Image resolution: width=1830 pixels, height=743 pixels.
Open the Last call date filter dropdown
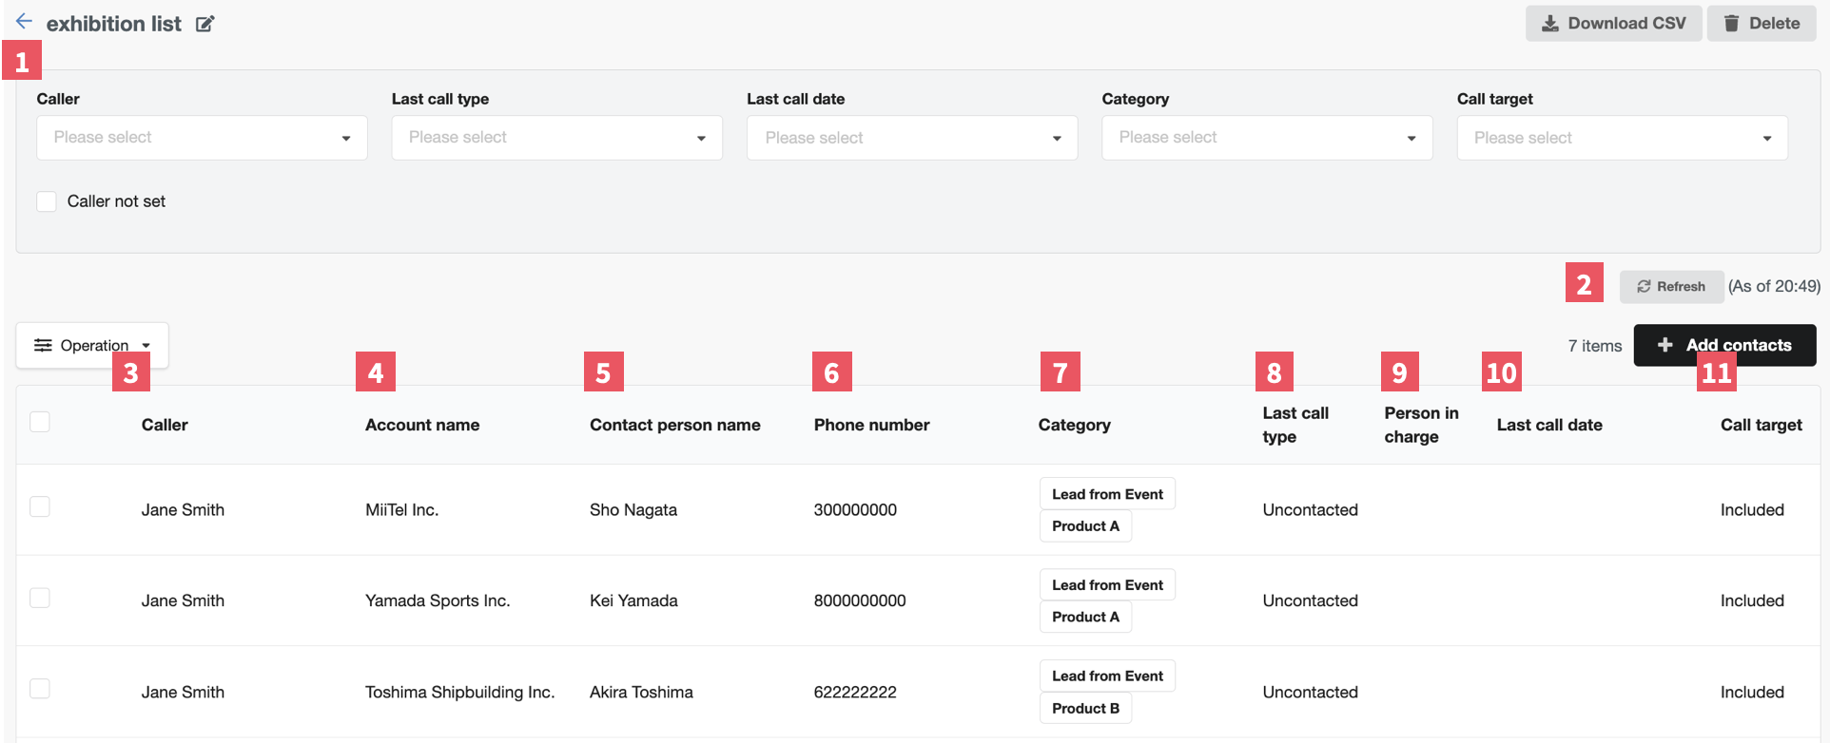coord(912,138)
